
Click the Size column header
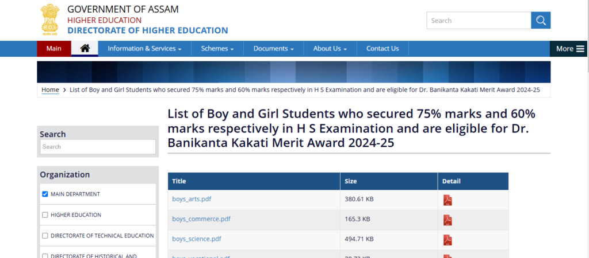(x=389, y=181)
